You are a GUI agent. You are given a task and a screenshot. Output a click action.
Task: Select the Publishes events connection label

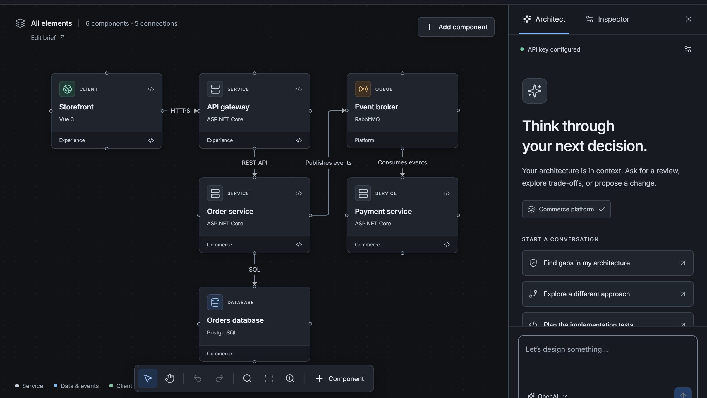coord(328,163)
